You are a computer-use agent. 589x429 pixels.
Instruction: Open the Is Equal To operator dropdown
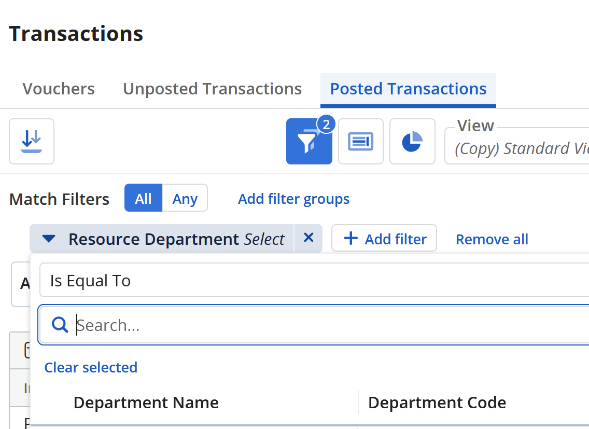click(311, 281)
